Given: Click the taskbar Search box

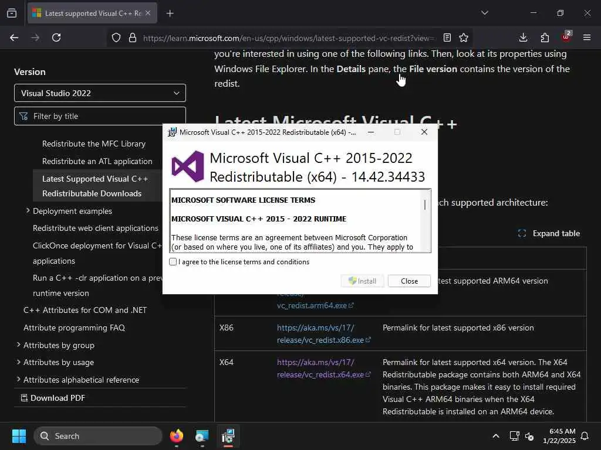Looking at the screenshot, I should (x=98, y=436).
